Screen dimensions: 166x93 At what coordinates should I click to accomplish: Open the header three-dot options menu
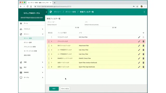(144, 12)
